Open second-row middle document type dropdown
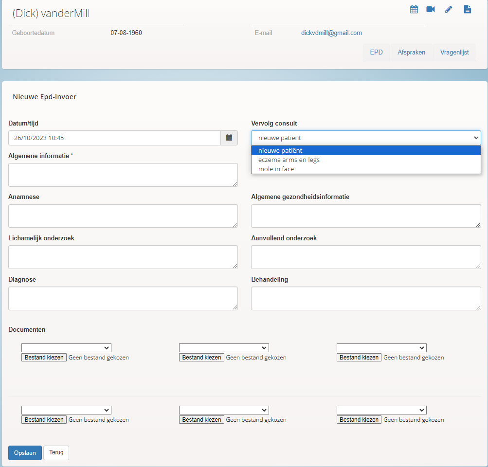The image size is (488, 467). pyautogui.click(x=224, y=410)
